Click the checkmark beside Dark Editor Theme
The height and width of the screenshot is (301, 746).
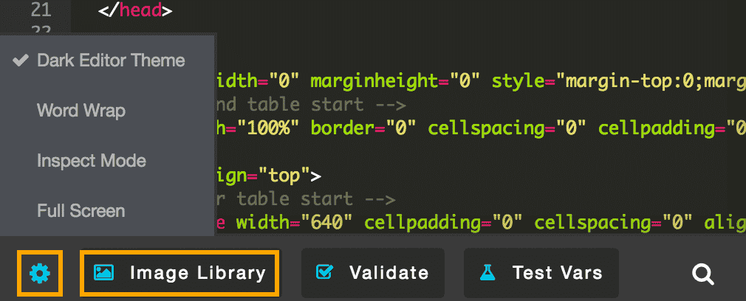(21, 60)
